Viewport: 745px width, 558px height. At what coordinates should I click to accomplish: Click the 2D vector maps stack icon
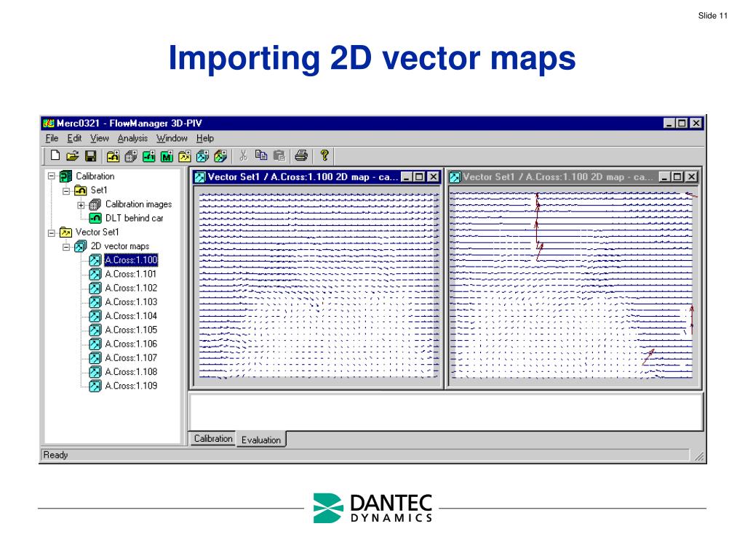(80, 246)
